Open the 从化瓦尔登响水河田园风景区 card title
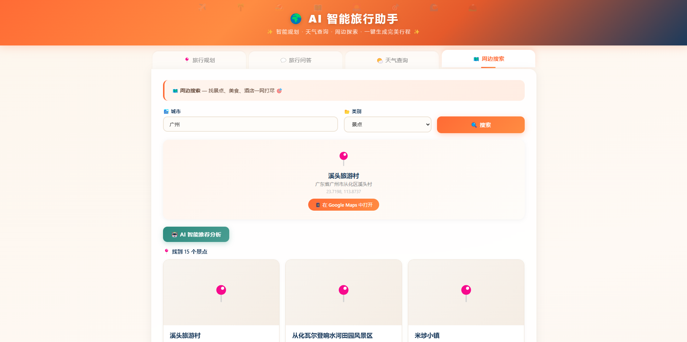 click(x=332, y=335)
